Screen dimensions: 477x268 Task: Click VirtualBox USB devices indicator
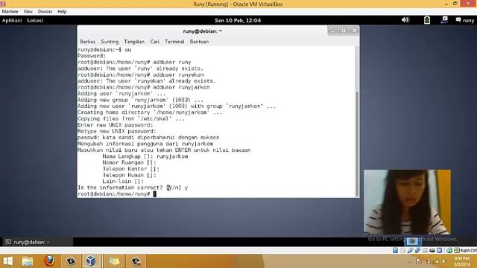(410, 250)
